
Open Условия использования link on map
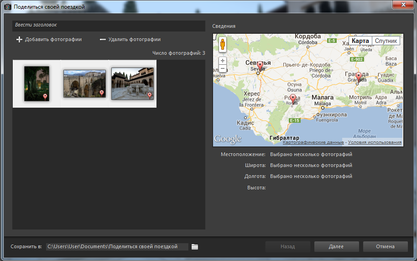click(375, 142)
